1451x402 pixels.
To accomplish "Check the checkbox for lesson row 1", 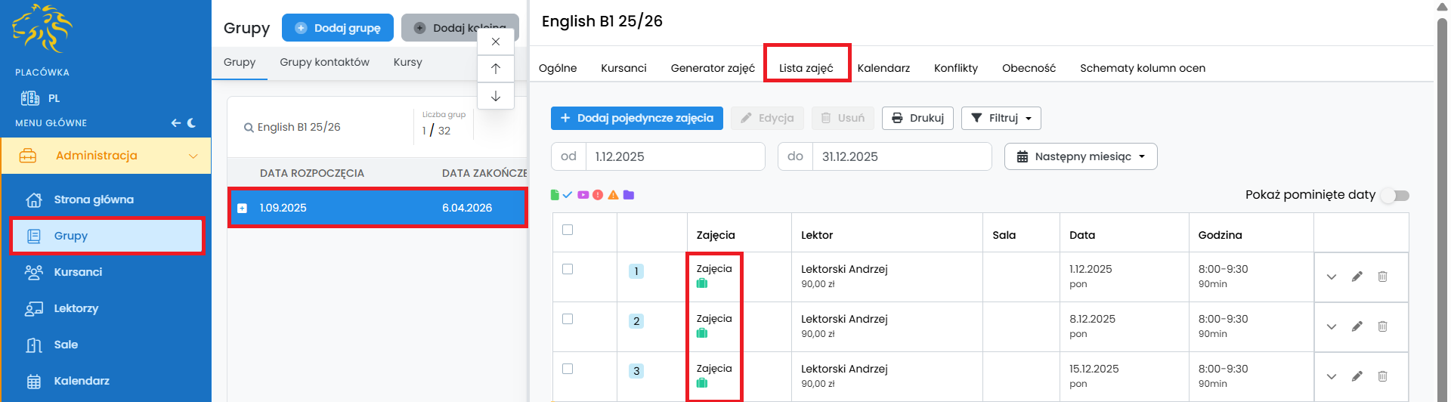I will pos(568,269).
